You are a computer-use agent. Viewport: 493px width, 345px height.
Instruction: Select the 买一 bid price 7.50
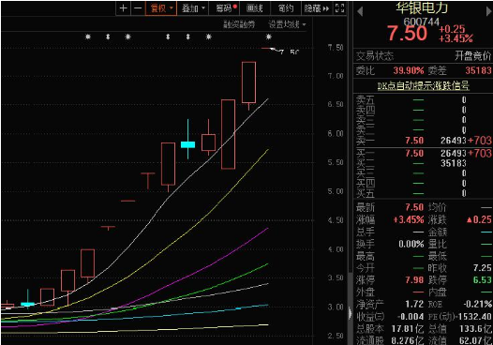(x=414, y=153)
